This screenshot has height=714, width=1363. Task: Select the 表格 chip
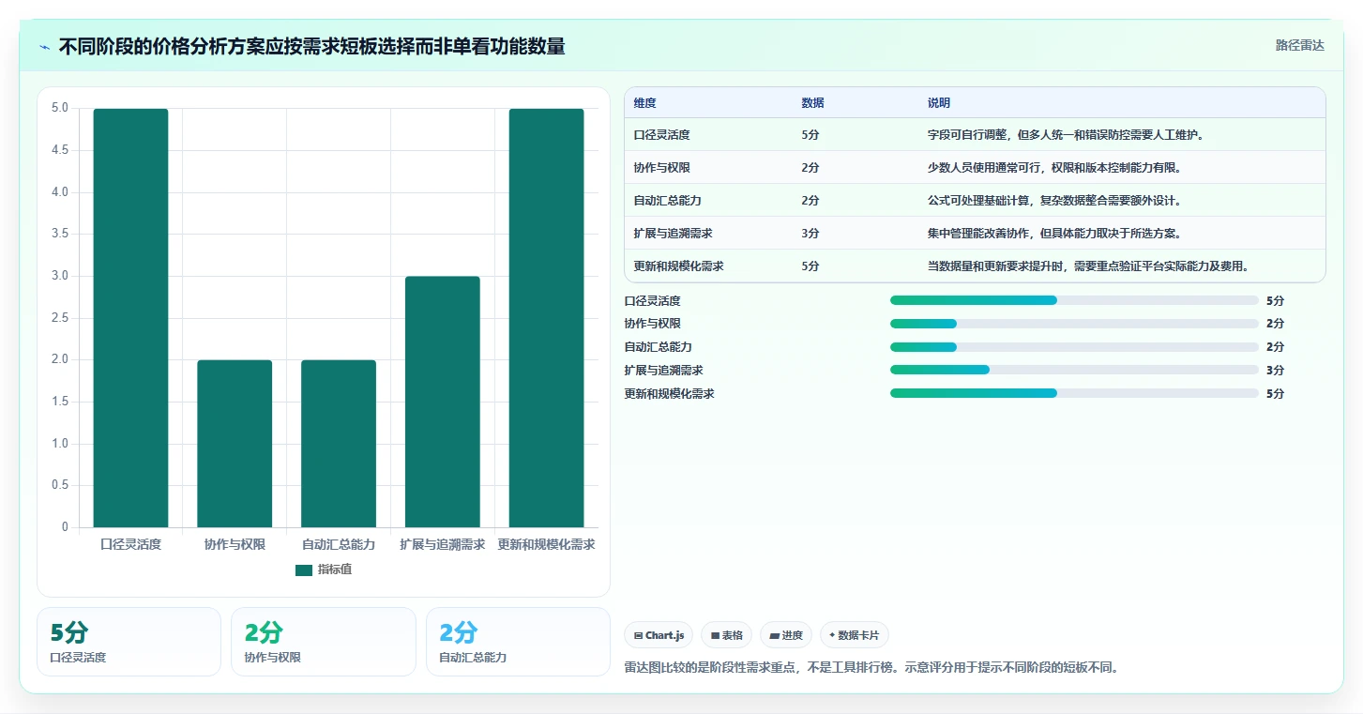pyautogui.click(x=727, y=635)
